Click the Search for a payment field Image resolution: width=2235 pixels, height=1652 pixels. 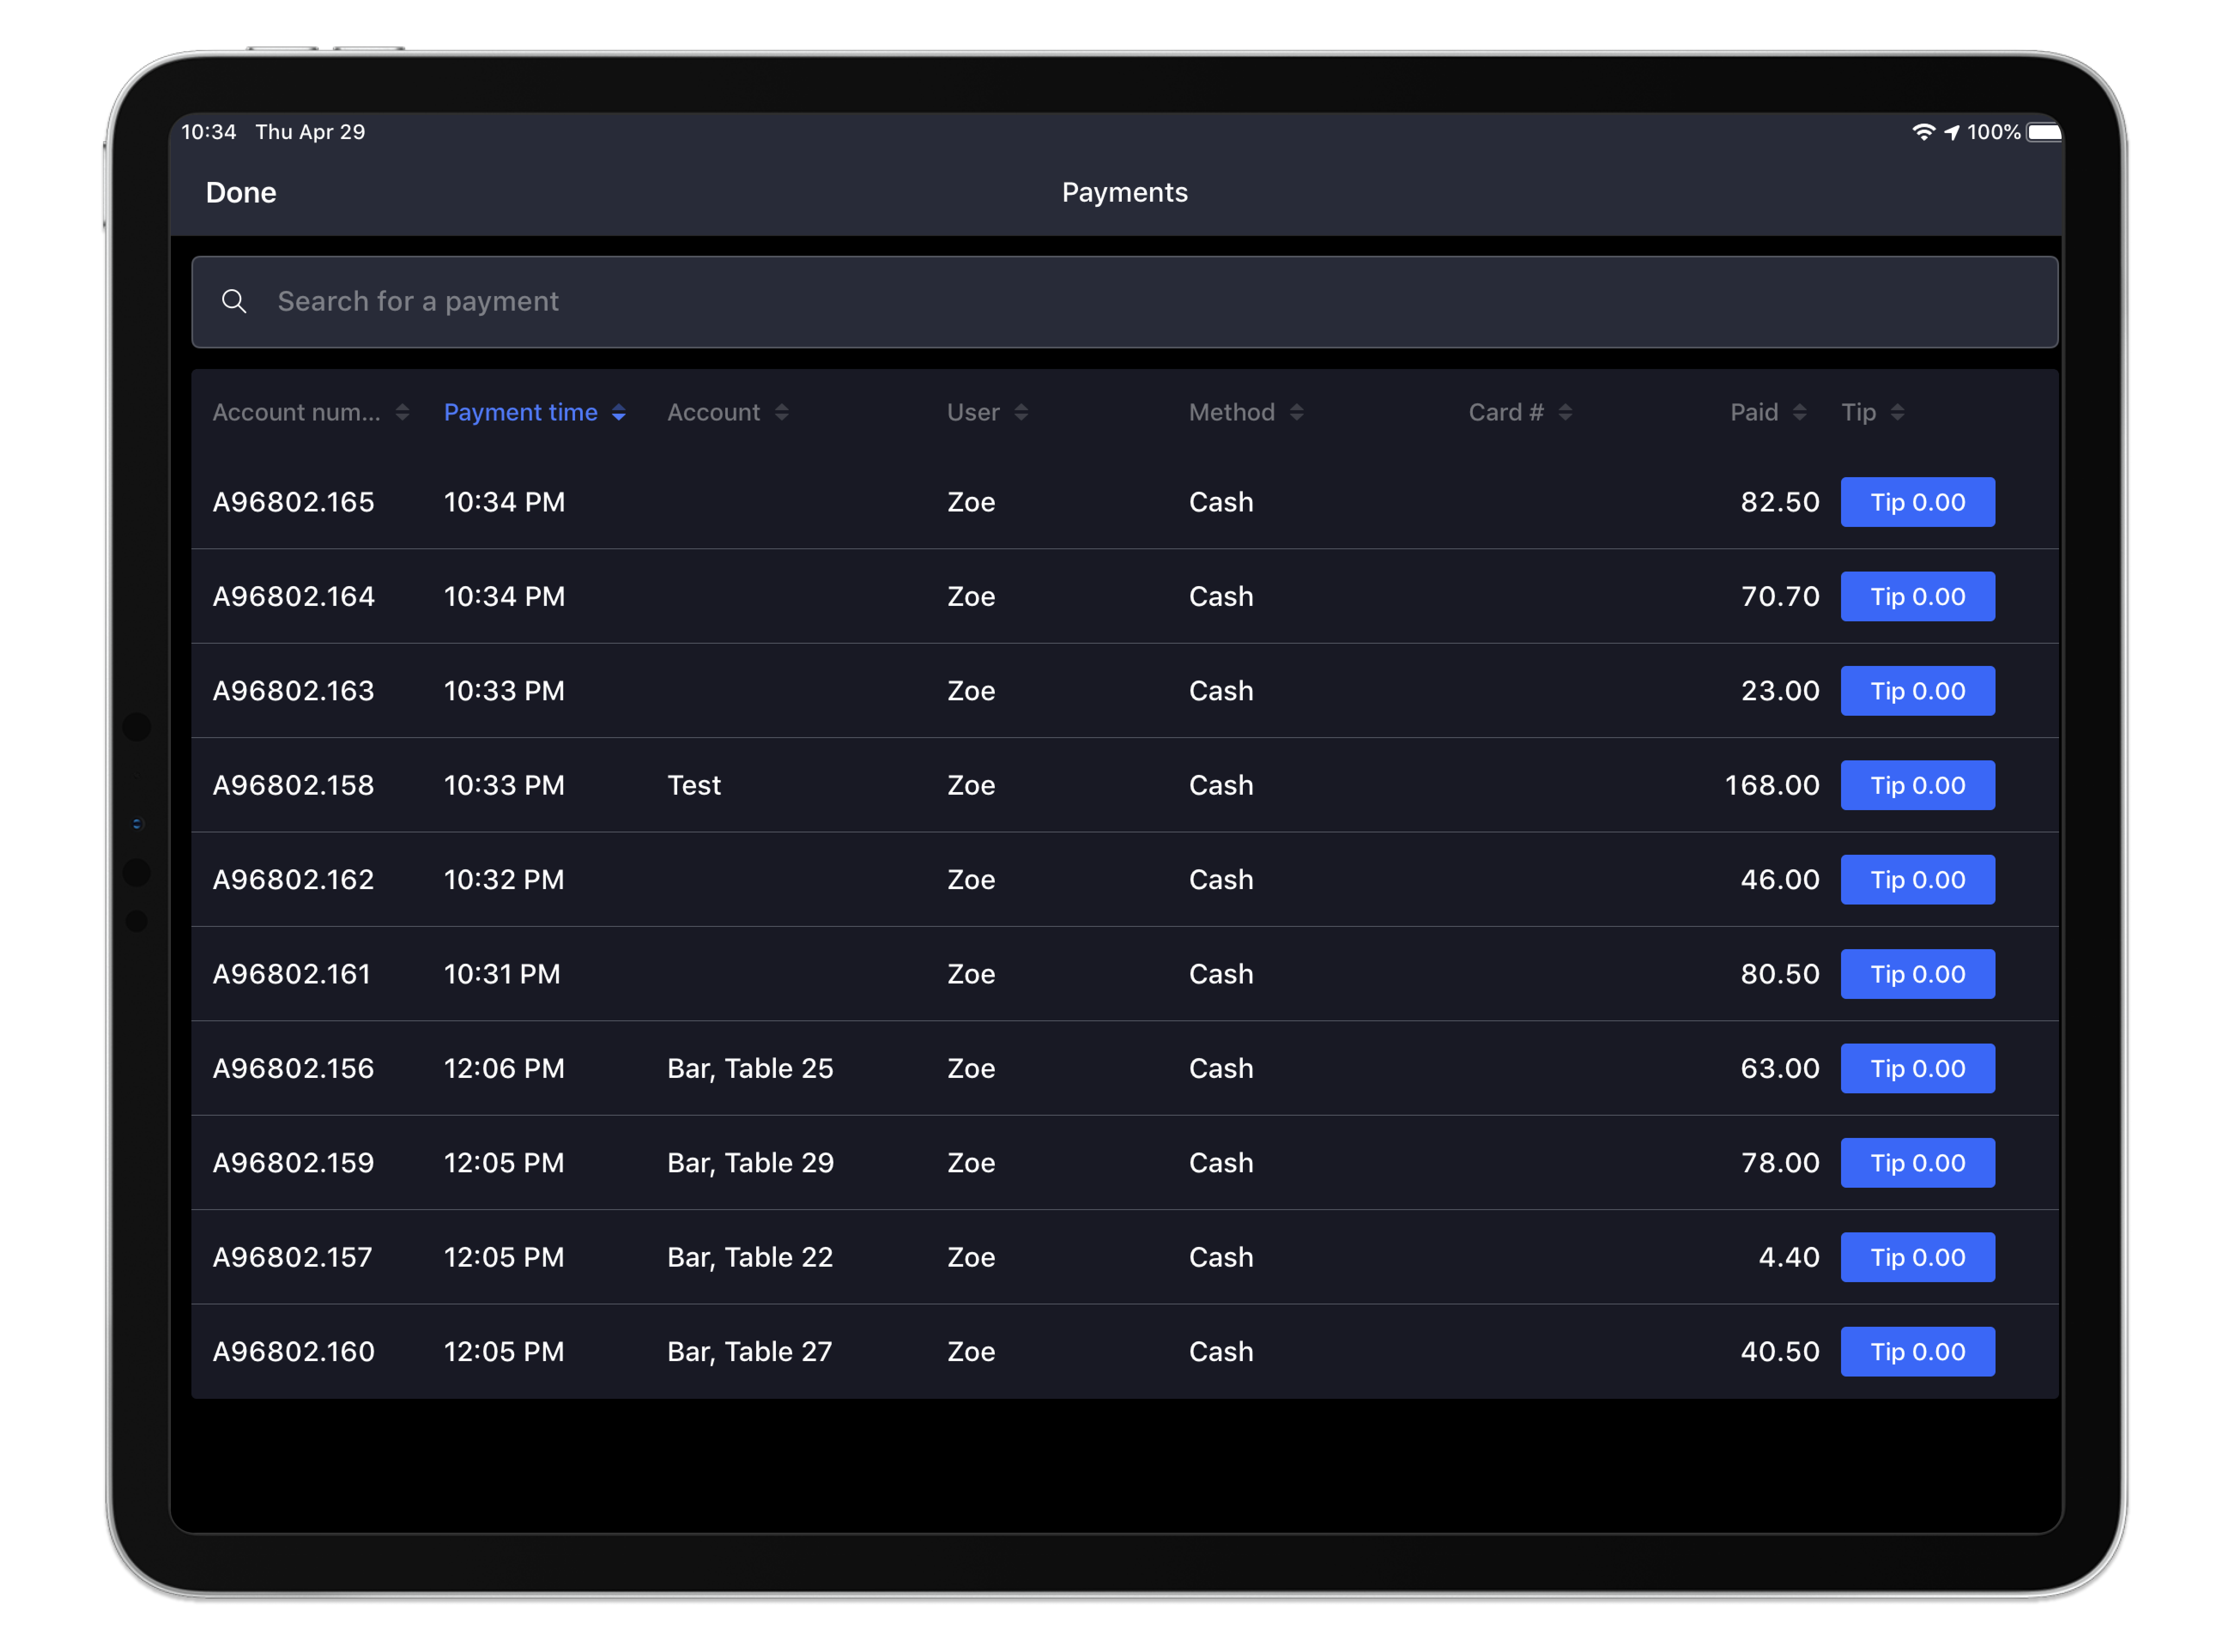[x=1124, y=302]
